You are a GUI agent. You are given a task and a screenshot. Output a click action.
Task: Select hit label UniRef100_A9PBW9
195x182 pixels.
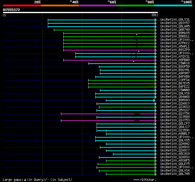[x=175, y=60]
